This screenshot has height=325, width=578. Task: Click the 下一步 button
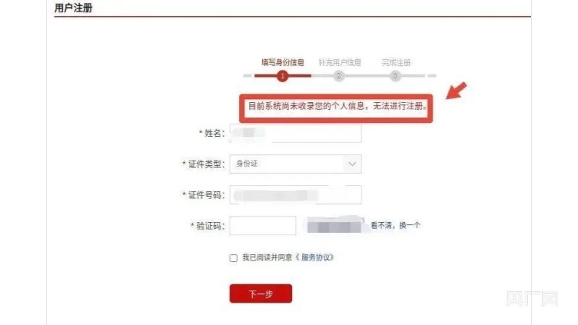(261, 294)
